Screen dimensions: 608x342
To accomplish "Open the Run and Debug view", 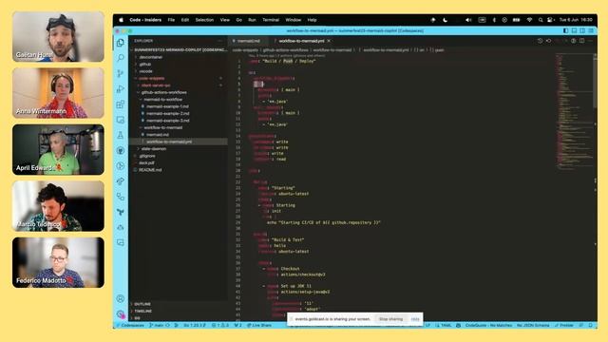I will (x=121, y=88).
